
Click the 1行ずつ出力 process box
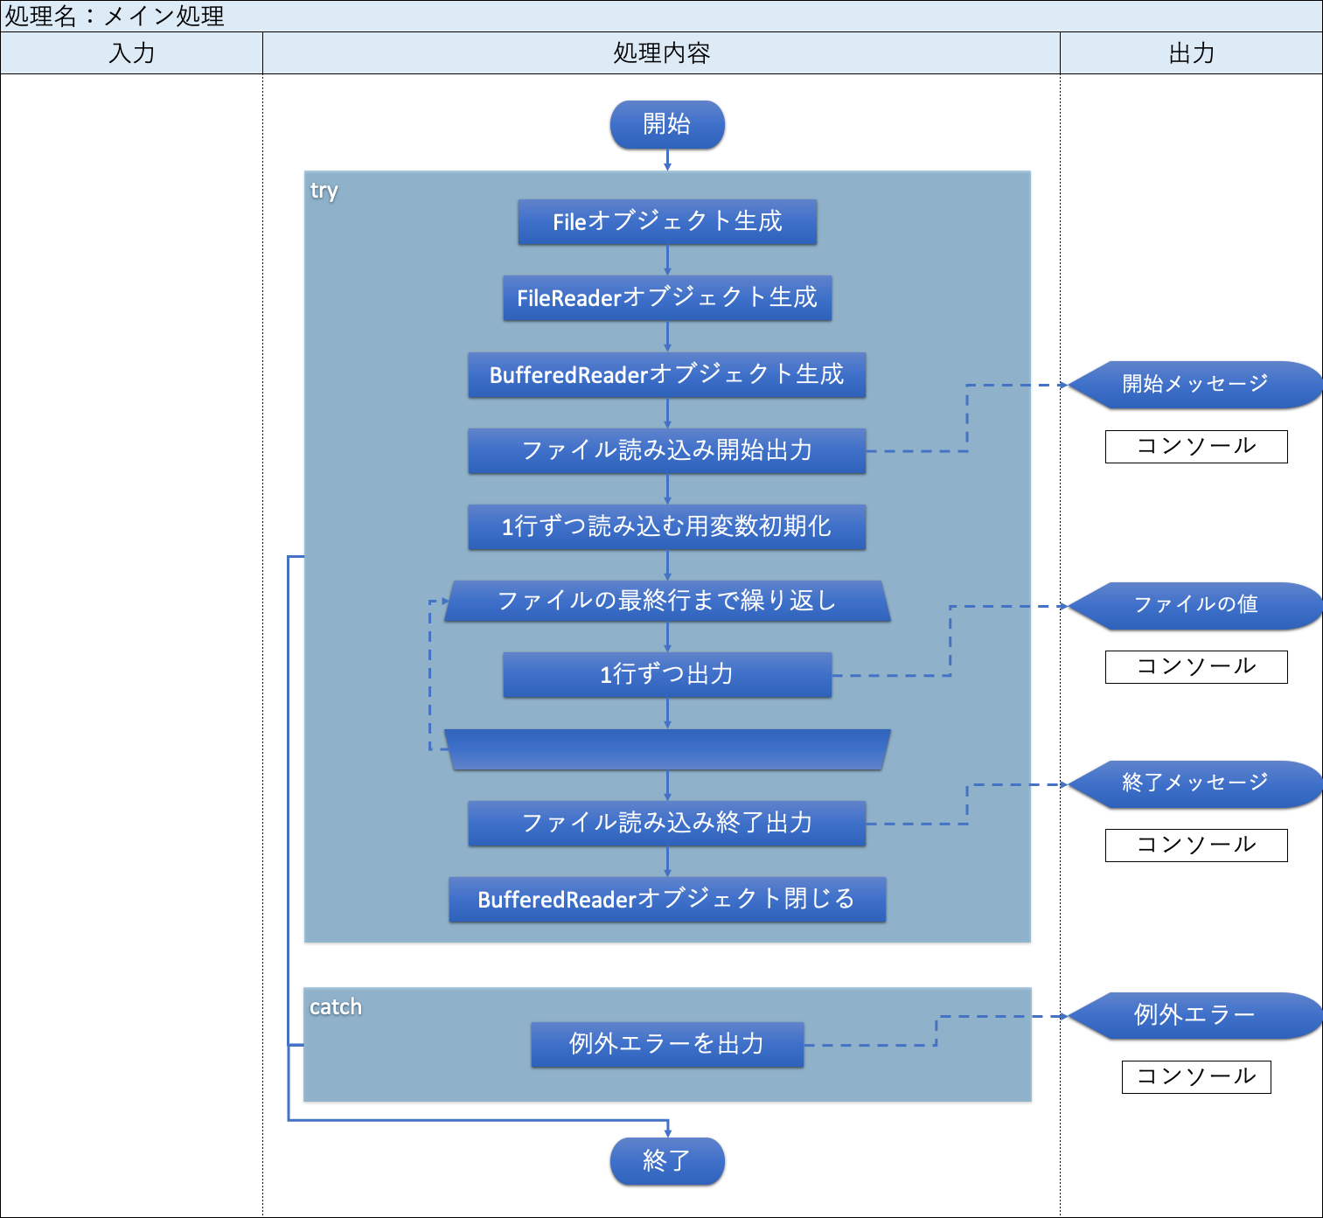[667, 674]
